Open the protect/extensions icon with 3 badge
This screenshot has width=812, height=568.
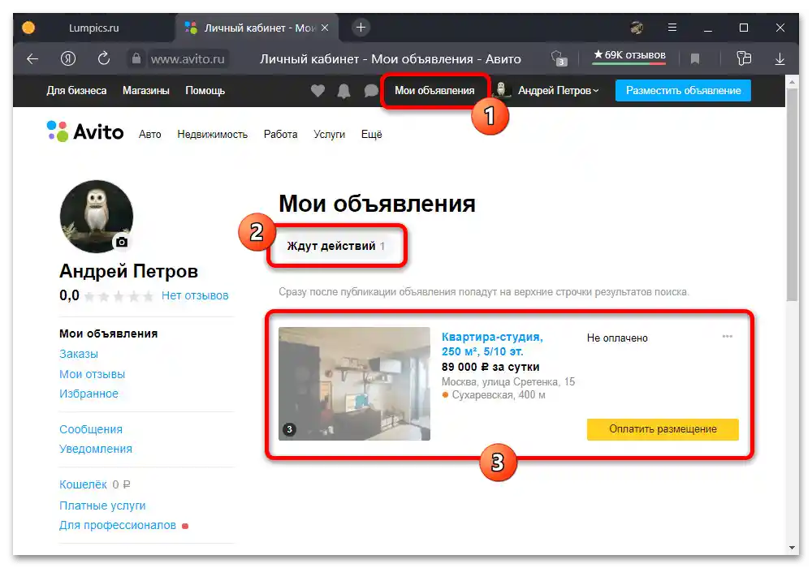pos(559,58)
